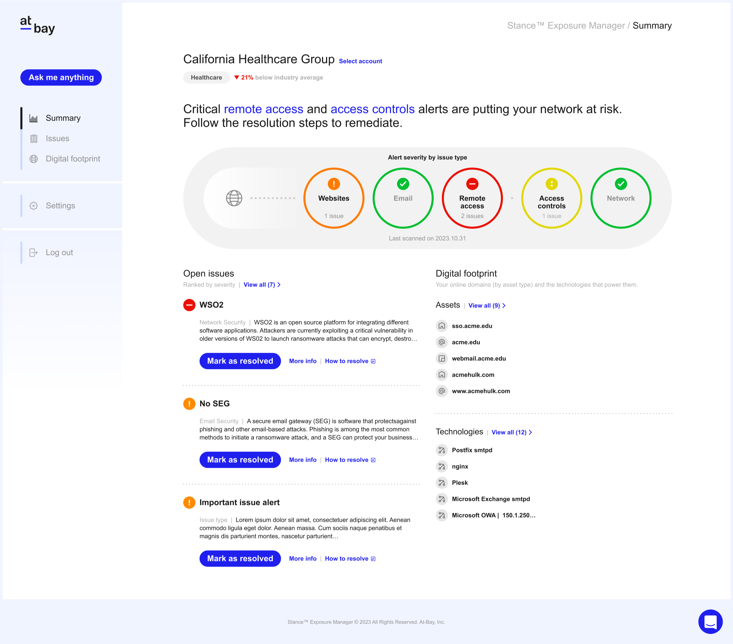The image size is (733, 644).
Task: Mark the WSO2 issue as resolved
Action: click(240, 361)
